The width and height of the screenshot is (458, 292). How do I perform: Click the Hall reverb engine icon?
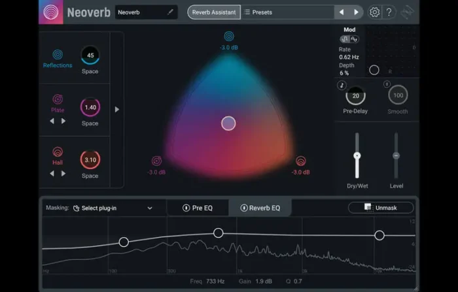click(x=58, y=152)
